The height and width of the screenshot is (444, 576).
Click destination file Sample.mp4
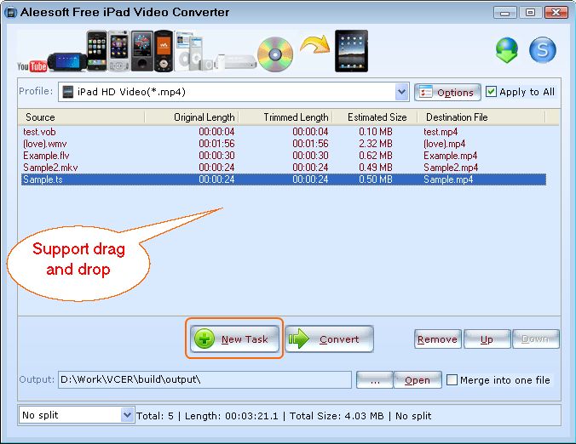coord(448,179)
